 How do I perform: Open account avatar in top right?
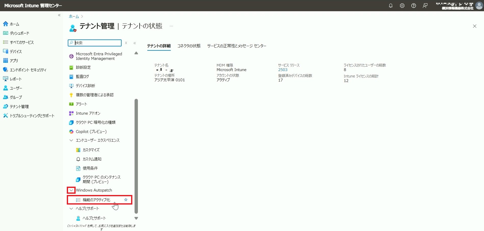(479, 6)
